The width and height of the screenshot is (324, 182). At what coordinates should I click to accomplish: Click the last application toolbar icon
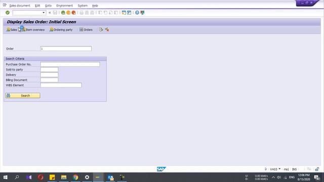tap(107, 30)
